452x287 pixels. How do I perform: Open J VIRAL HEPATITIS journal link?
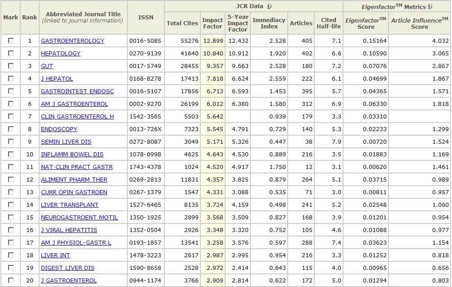point(69,230)
